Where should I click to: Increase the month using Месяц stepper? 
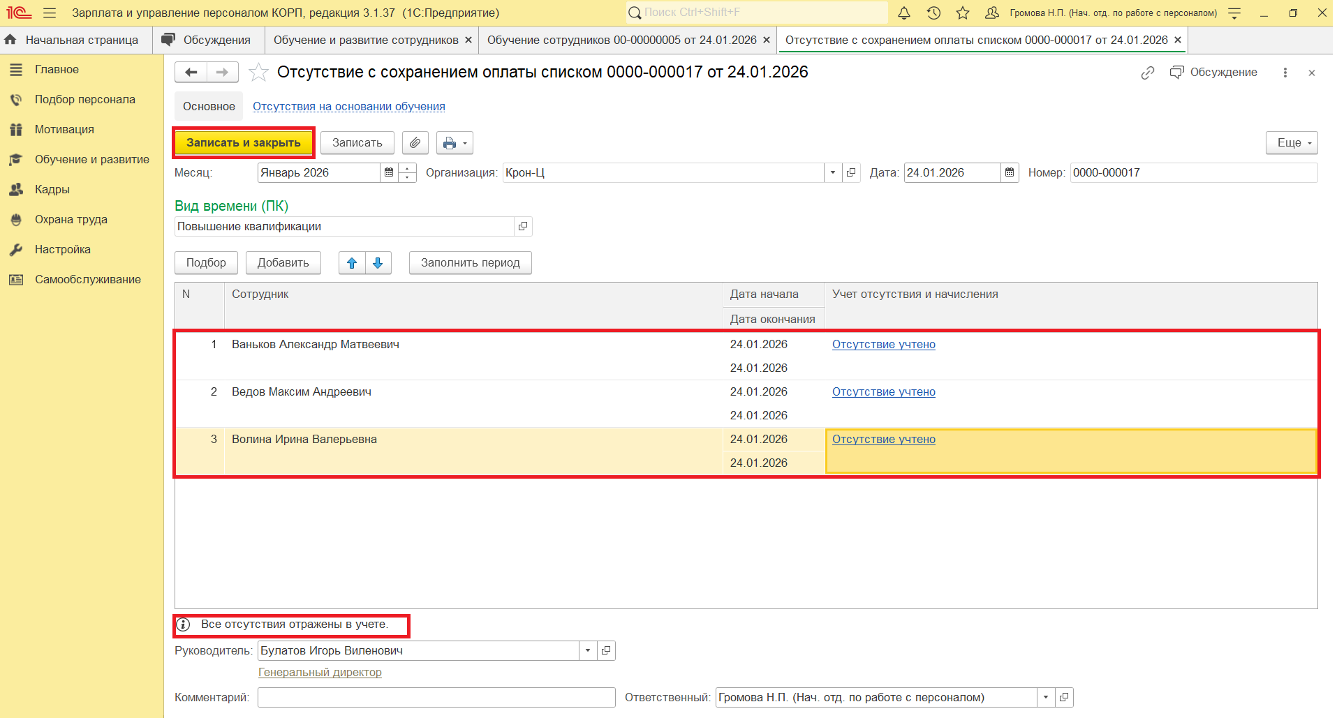click(408, 168)
